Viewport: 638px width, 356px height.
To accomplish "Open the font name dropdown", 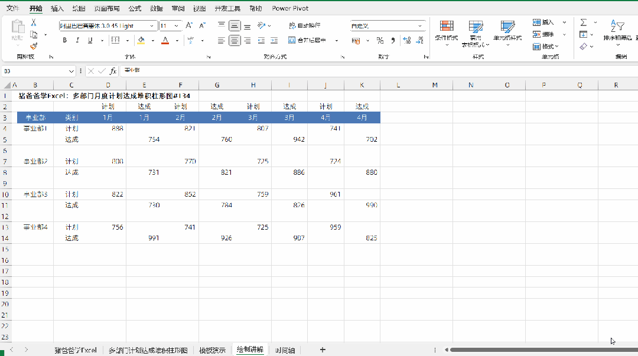I will [x=152, y=25].
